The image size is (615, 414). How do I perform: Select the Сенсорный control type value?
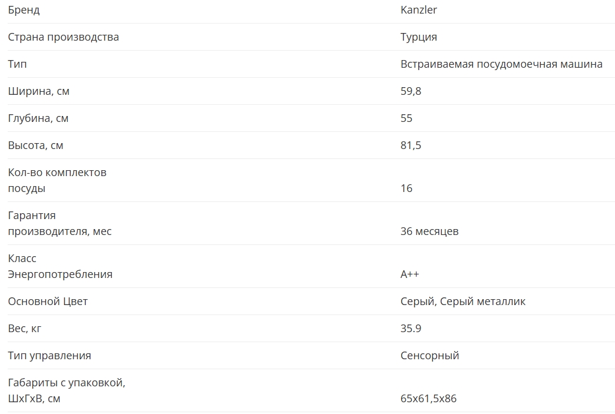click(x=429, y=356)
